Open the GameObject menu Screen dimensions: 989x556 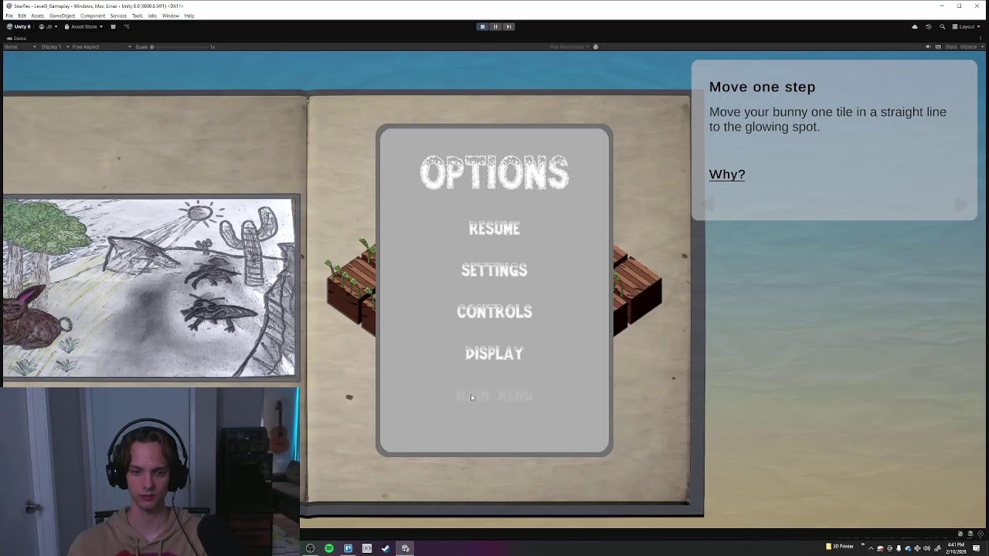62,15
